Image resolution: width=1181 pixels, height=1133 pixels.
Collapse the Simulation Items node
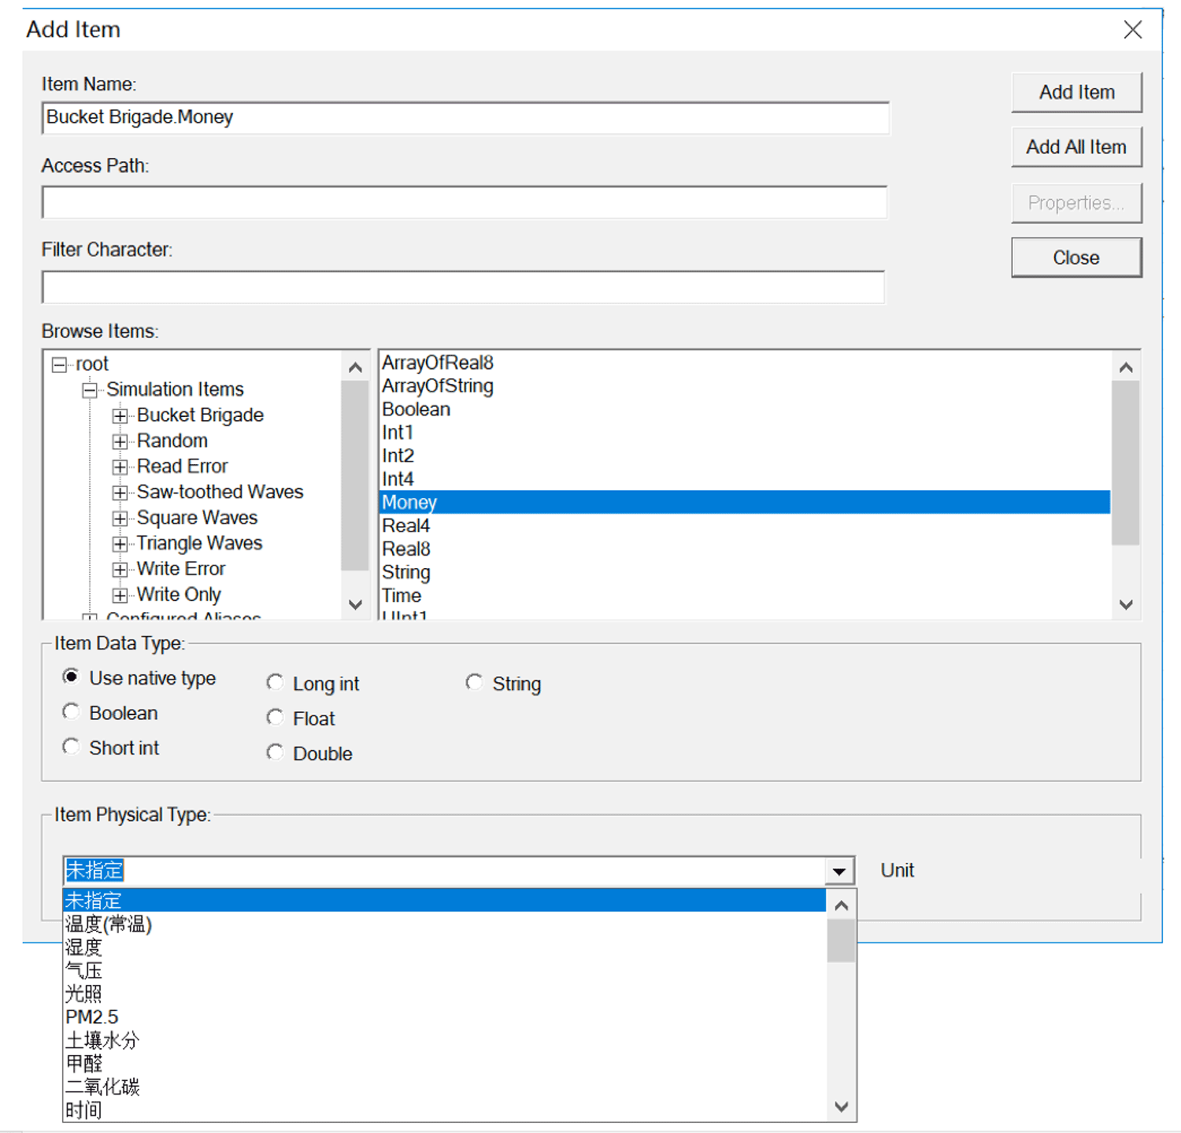[90, 390]
